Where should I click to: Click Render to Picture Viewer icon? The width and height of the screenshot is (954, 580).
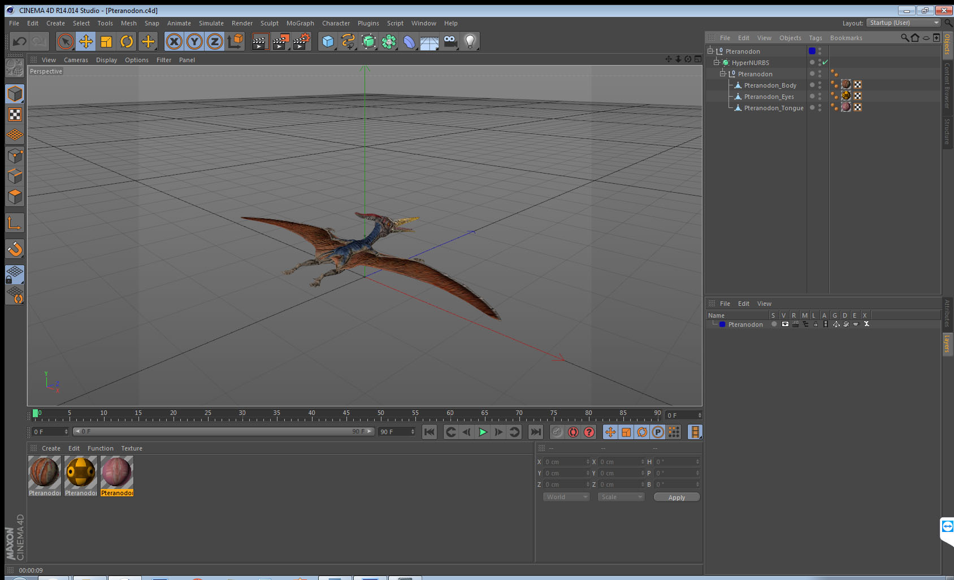tap(281, 41)
